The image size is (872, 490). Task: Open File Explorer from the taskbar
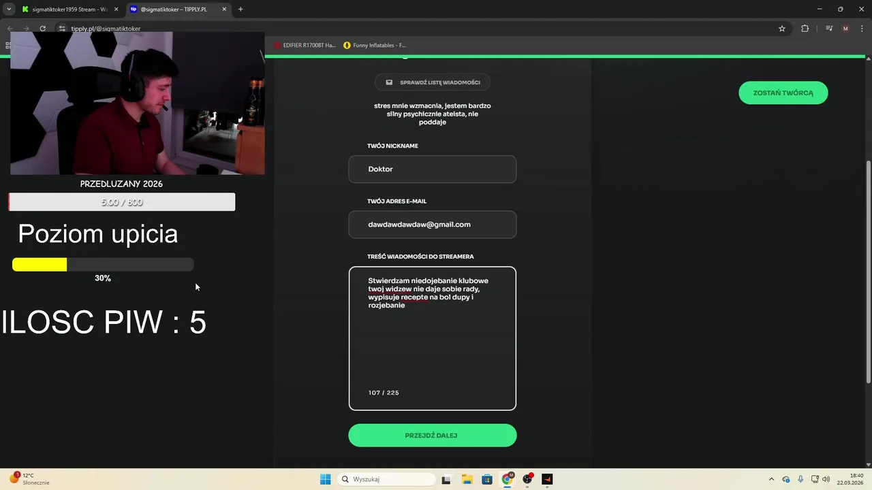tap(467, 479)
